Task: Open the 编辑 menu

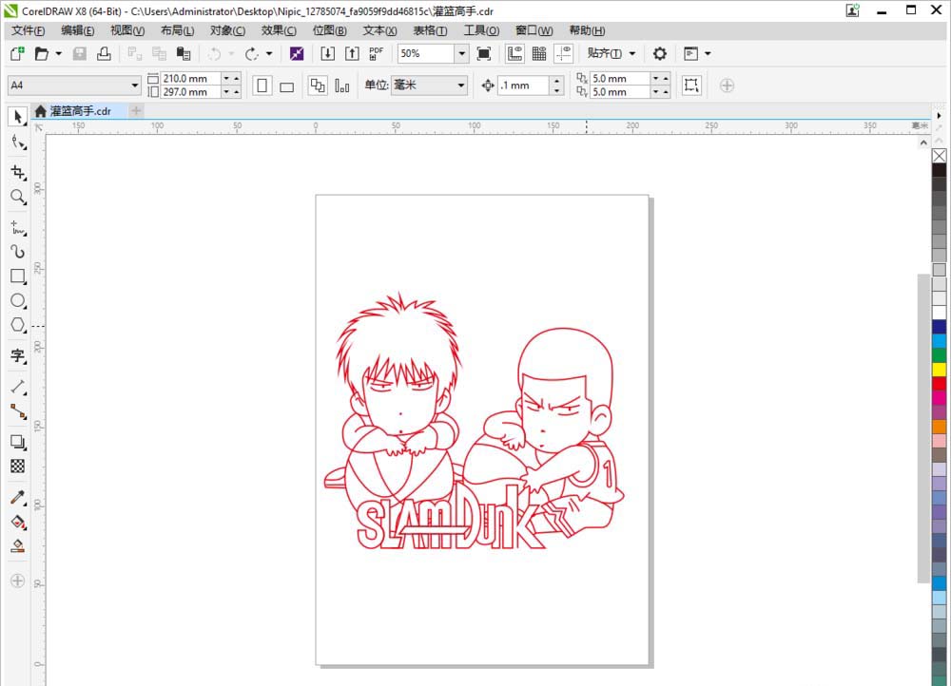Action: point(78,30)
